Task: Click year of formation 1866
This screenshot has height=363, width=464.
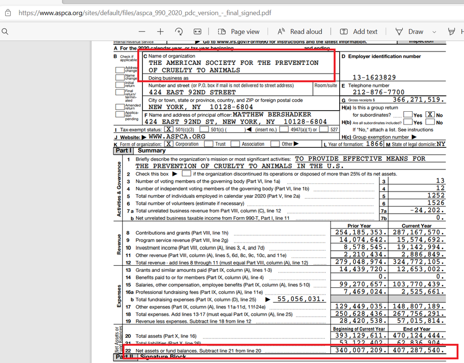Action: (374, 144)
